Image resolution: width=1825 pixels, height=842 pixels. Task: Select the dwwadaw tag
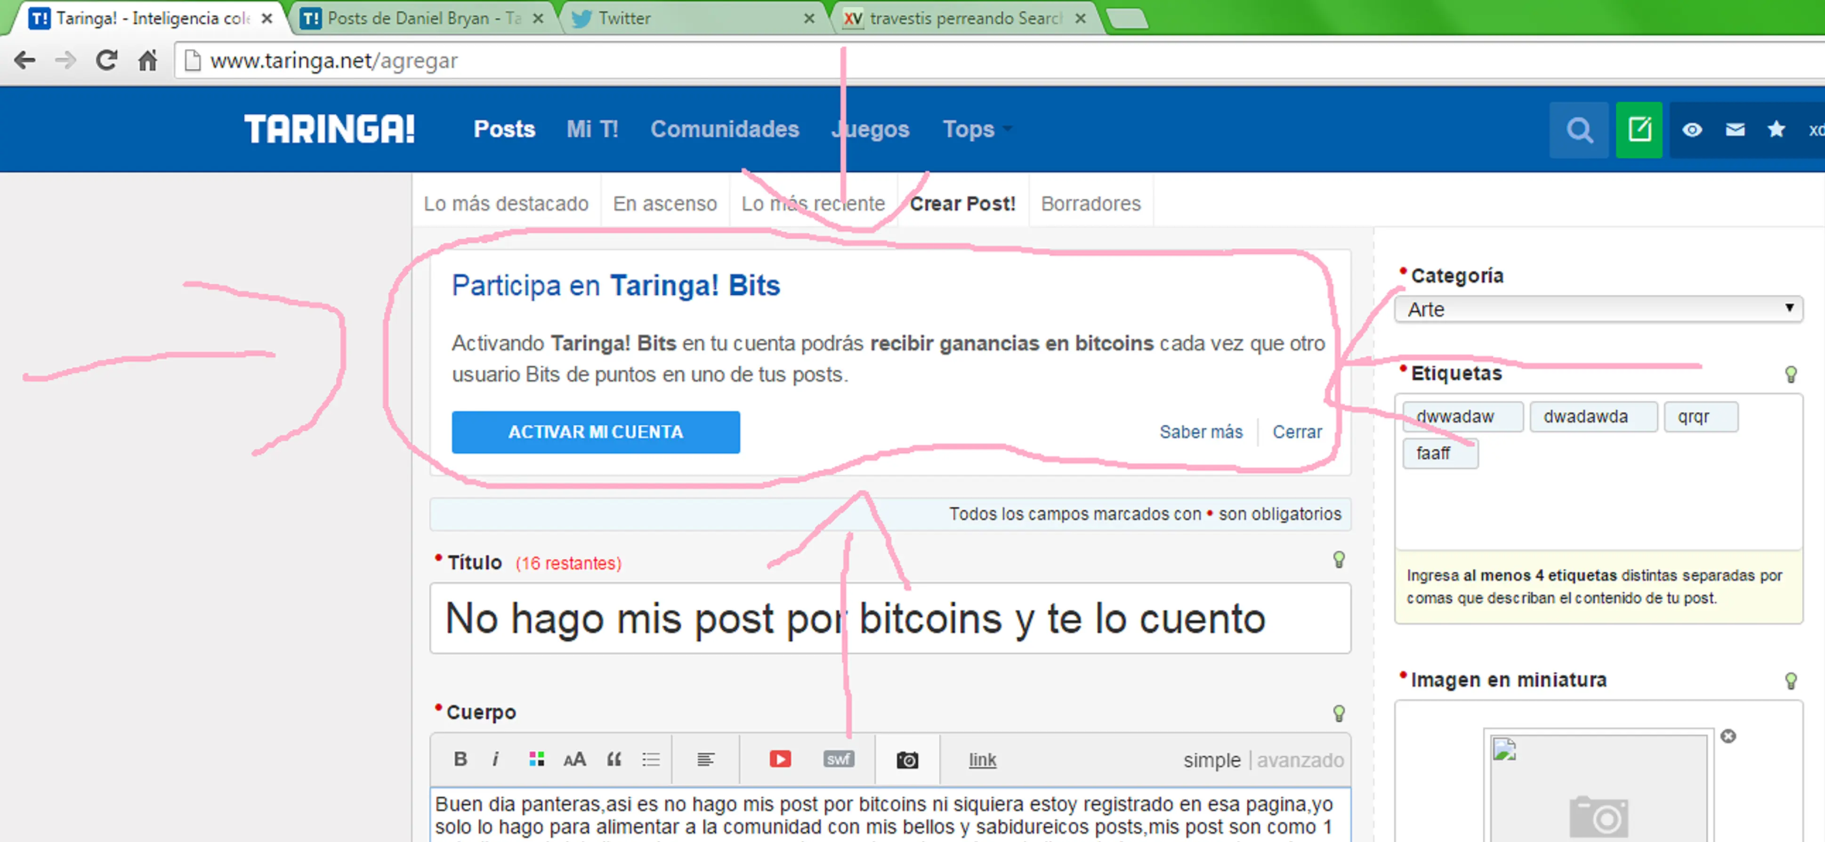[x=1463, y=416]
